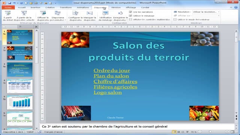The image size is (240, 135).
Task: Switch to Cordial tab
Action: pos(145,7)
